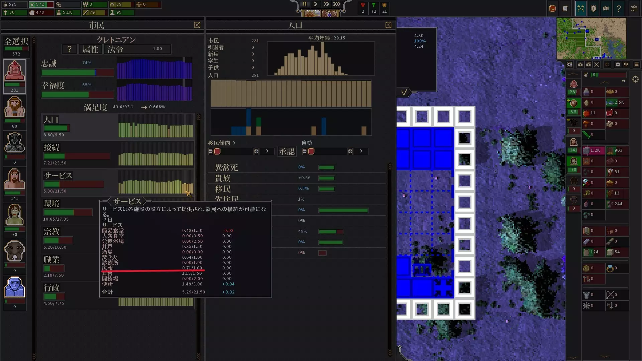This screenshot has width=642, height=361.
Task: Open the world map icon
Action: pos(606,9)
